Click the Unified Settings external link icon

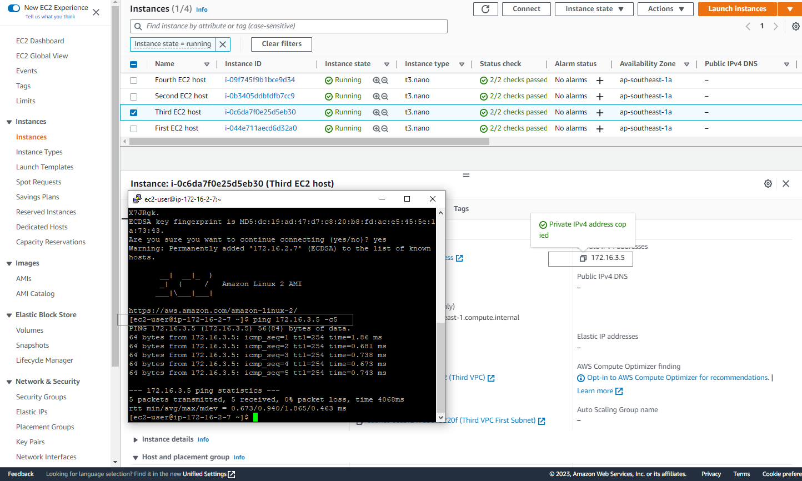pos(232,474)
